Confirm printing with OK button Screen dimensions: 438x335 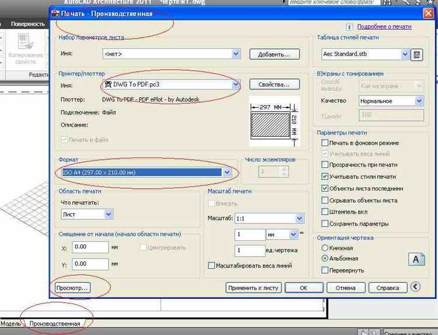[304, 288]
